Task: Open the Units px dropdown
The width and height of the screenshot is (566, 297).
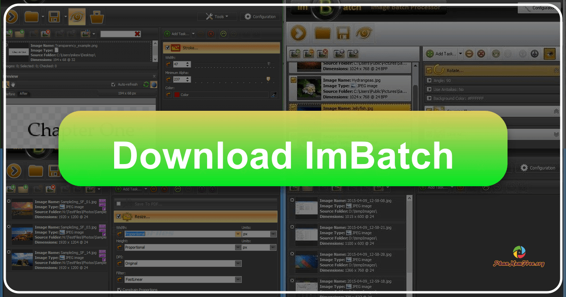Action: 273,234
